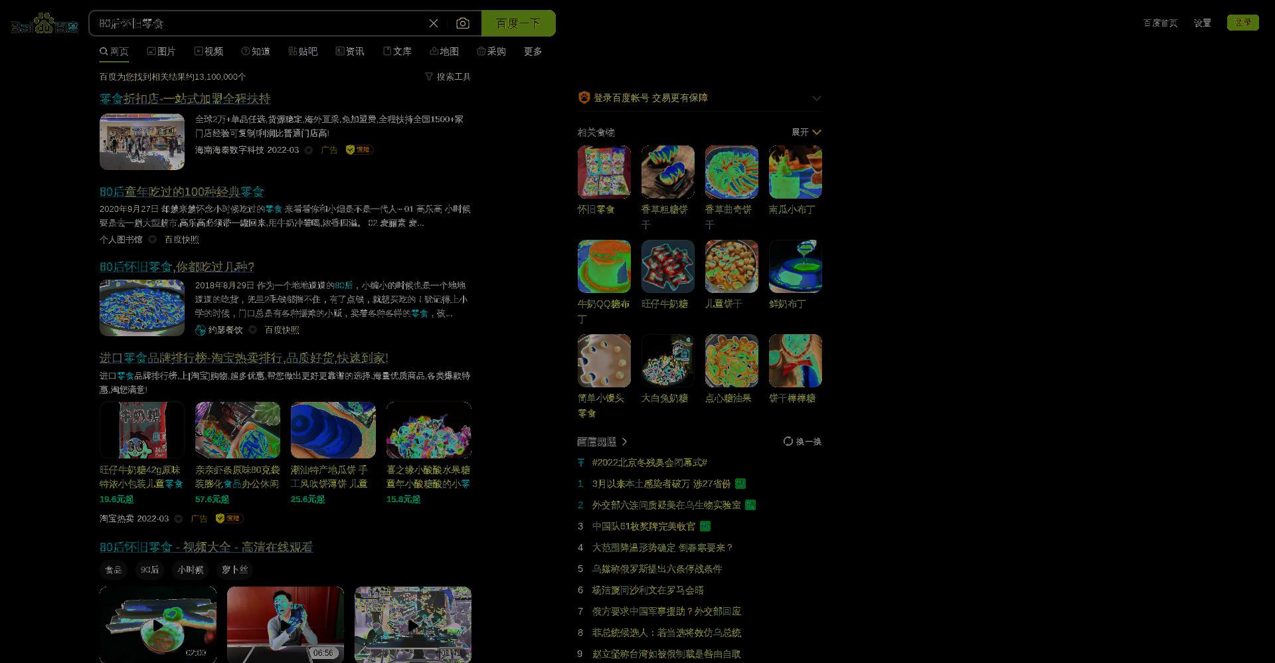Open the 知道 tab

pyautogui.click(x=256, y=51)
